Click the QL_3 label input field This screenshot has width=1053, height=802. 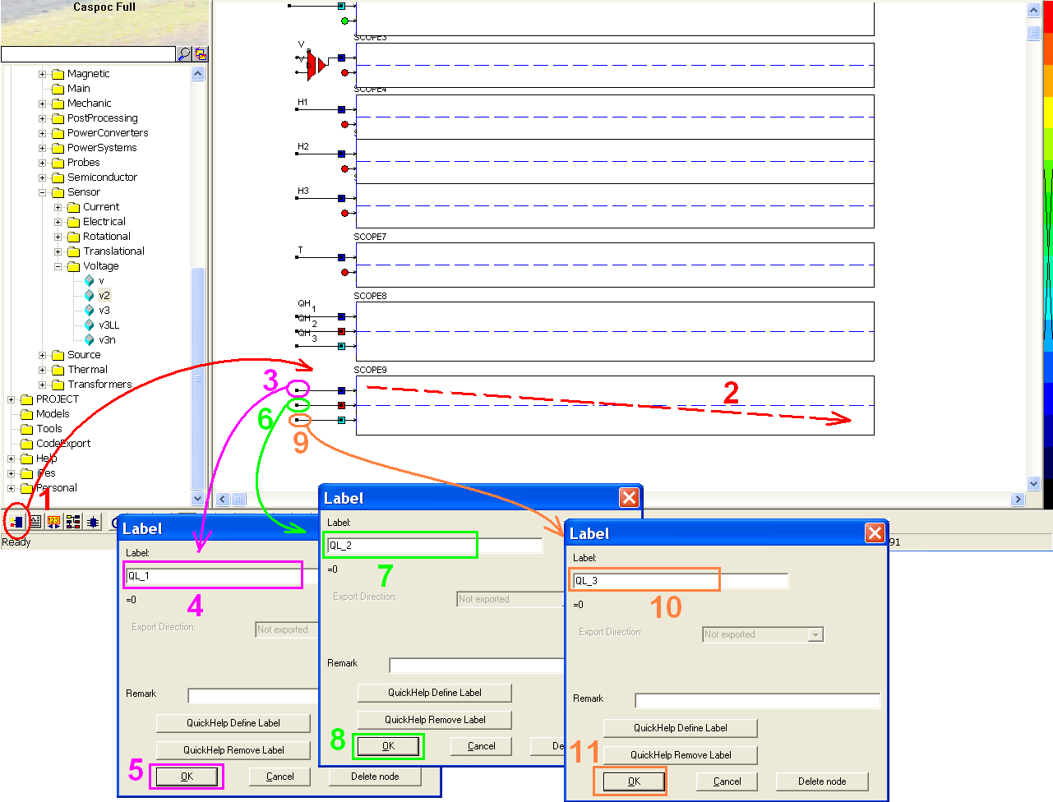tap(680, 581)
